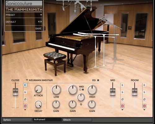Screen dimensions: 155x124
Task: Switch to the Options tab
Action: [17, 120]
